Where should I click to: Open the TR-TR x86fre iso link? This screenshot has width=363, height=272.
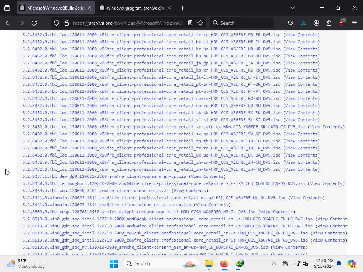(x=151, y=148)
